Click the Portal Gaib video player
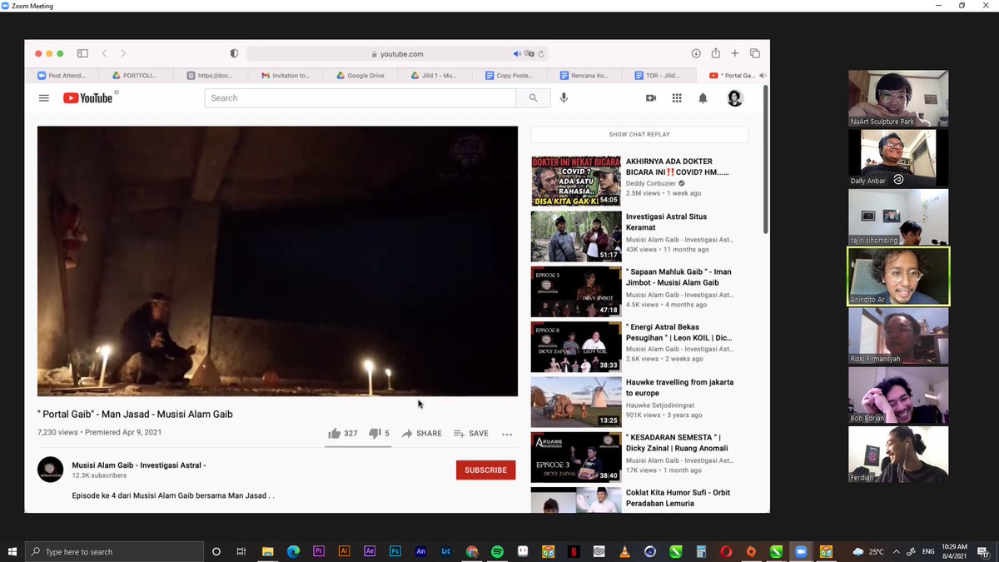999x562 pixels. coord(277,261)
